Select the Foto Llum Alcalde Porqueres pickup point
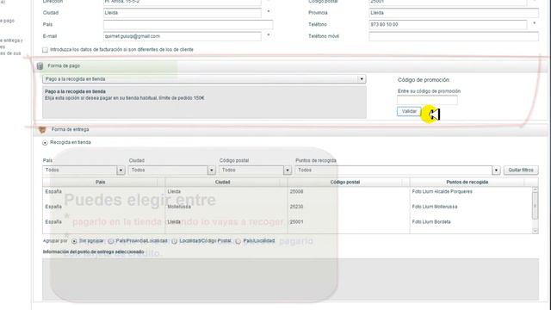 click(x=442, y=191)
